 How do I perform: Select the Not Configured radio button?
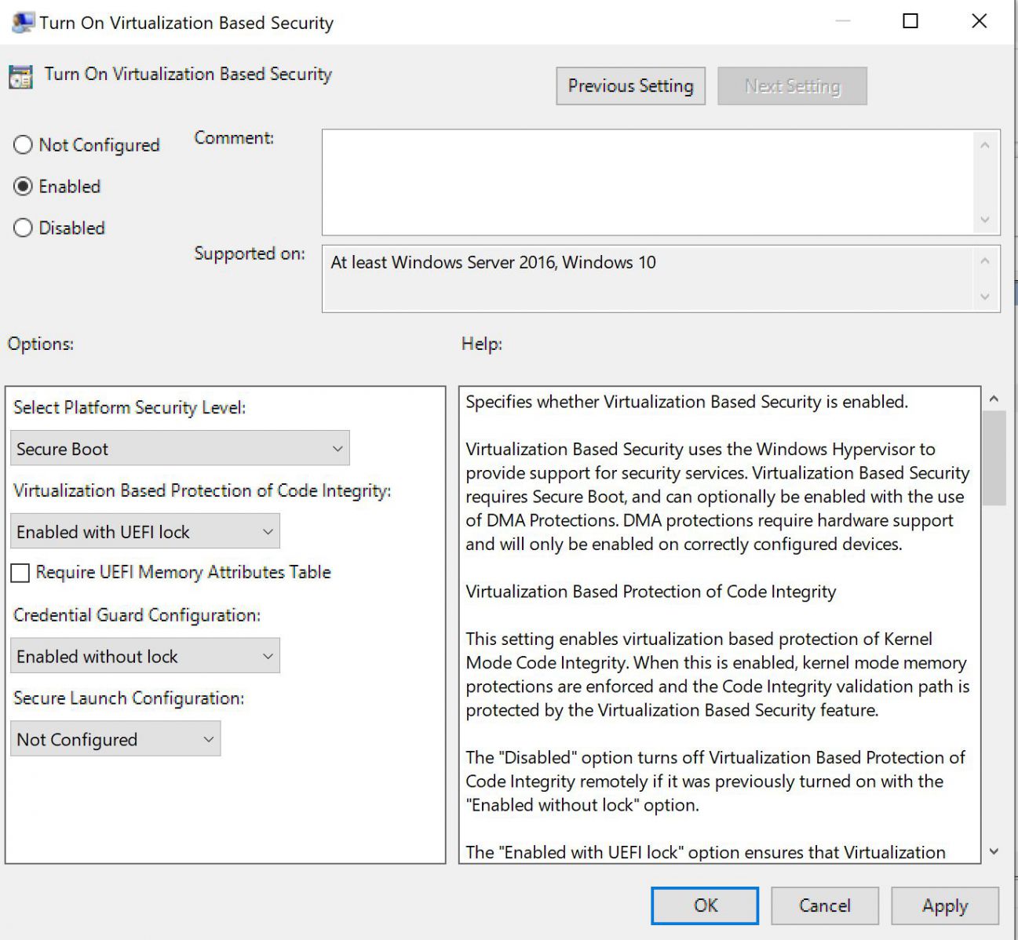[22, 144]
